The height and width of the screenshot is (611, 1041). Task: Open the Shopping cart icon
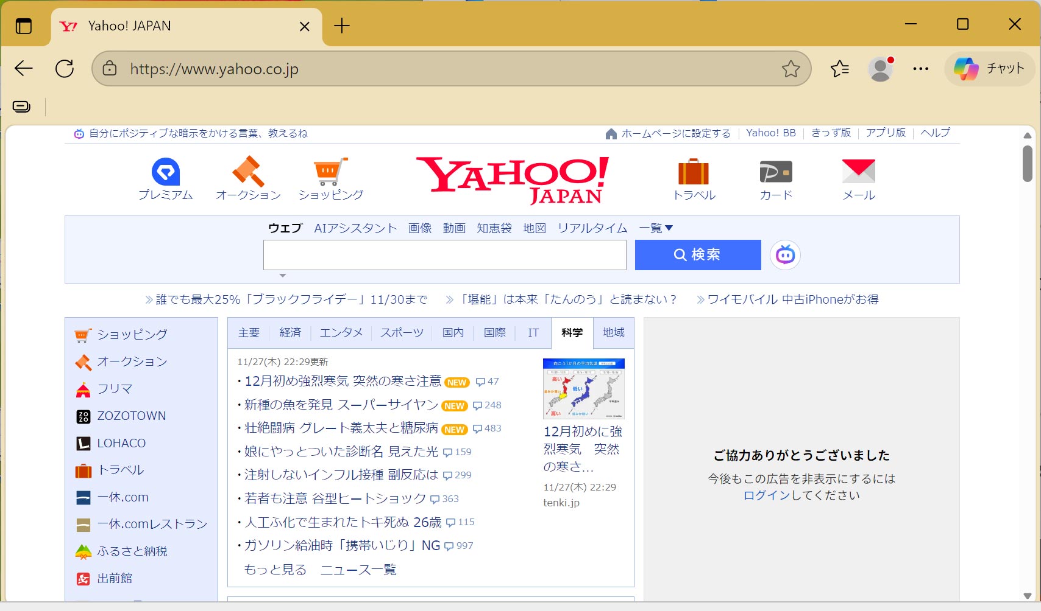click(330, 172)
